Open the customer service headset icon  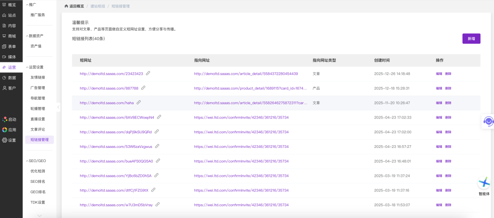pyautogui.click(x=488, y=121)
